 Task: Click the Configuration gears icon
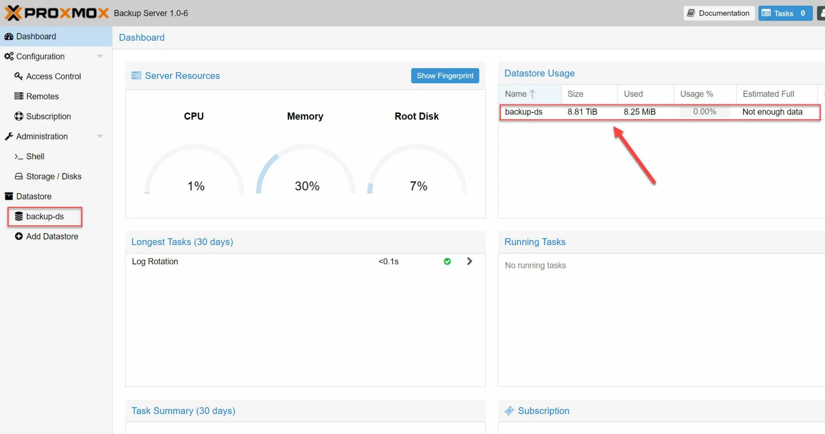coord(9,56)
